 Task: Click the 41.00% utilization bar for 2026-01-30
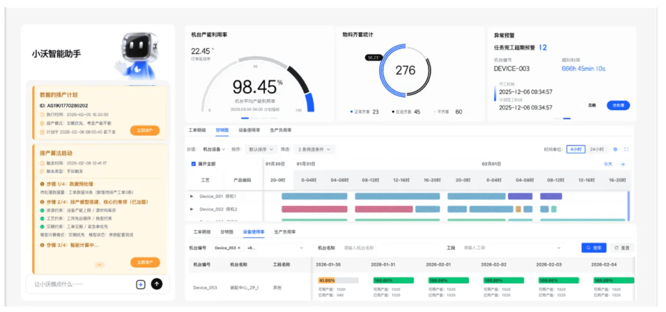(338, 280)
